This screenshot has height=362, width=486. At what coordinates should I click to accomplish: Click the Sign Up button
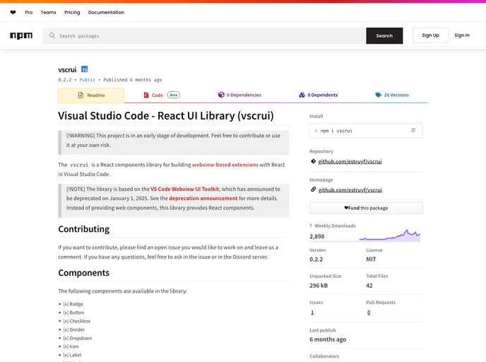[x=430, y=35]
